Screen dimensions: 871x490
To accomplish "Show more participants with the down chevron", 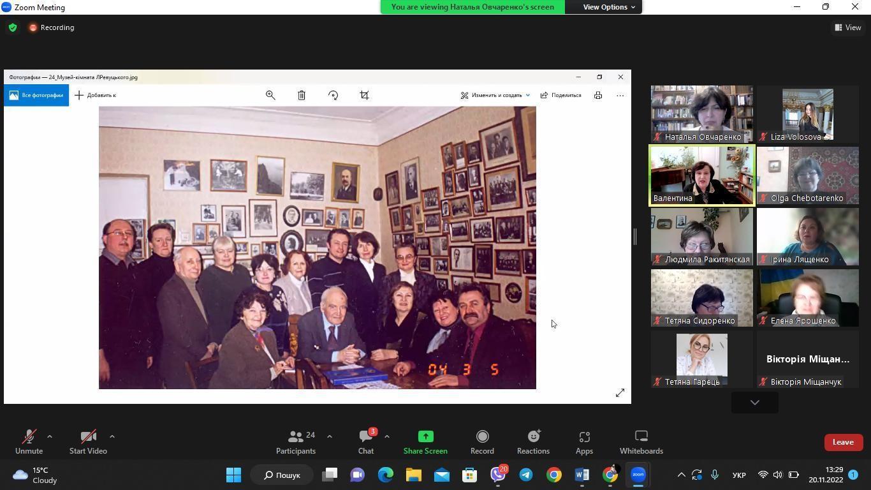I will click(x=754, y=403).
